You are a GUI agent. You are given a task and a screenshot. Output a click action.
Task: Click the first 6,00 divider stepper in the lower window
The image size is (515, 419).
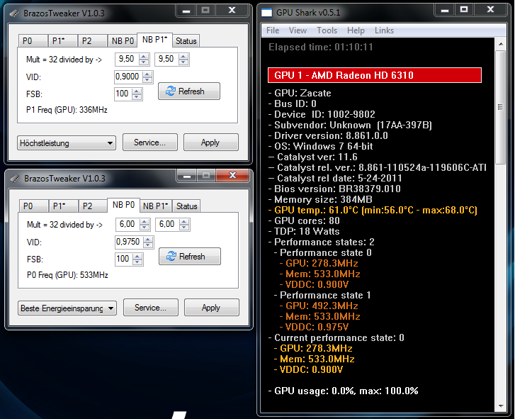coord(145,225)
